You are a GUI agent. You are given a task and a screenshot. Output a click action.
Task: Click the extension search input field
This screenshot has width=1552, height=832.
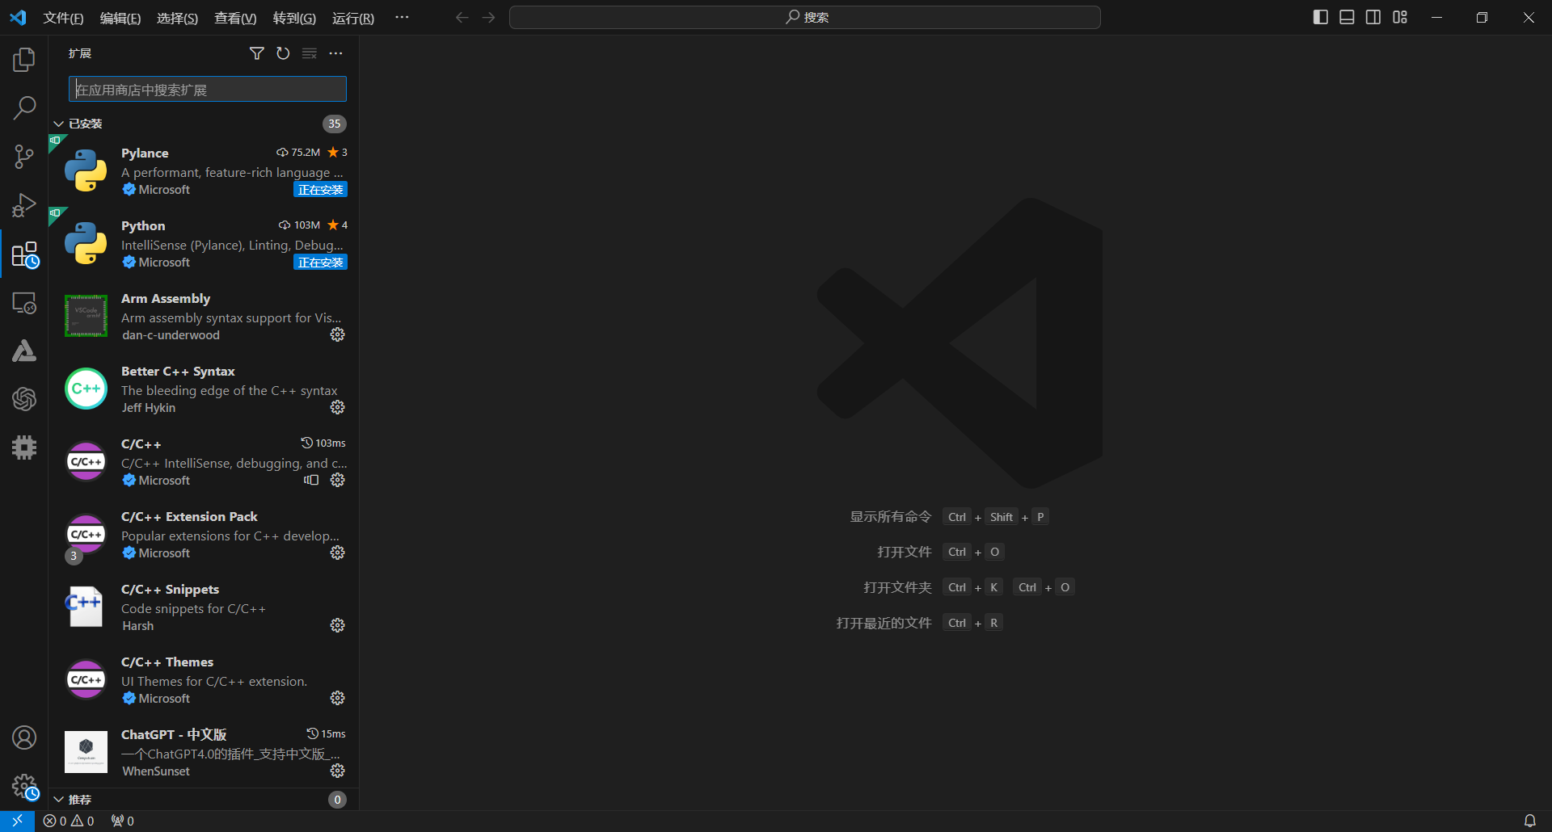pyautogui.click(x=208, y=90)
